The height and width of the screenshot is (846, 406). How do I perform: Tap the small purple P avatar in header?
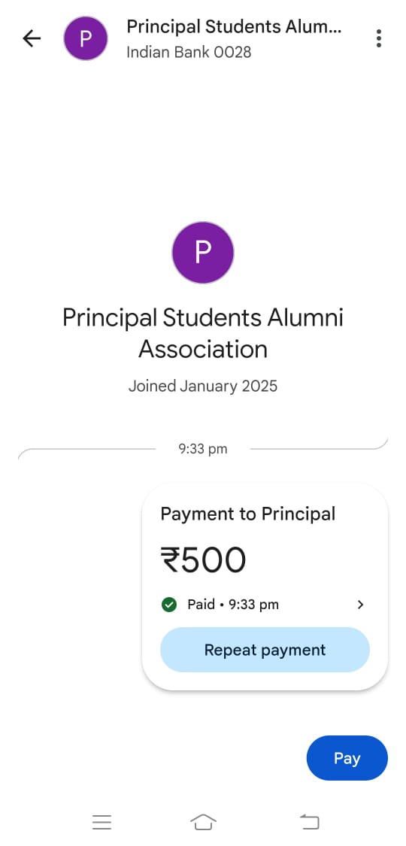(x=85, y=38)
